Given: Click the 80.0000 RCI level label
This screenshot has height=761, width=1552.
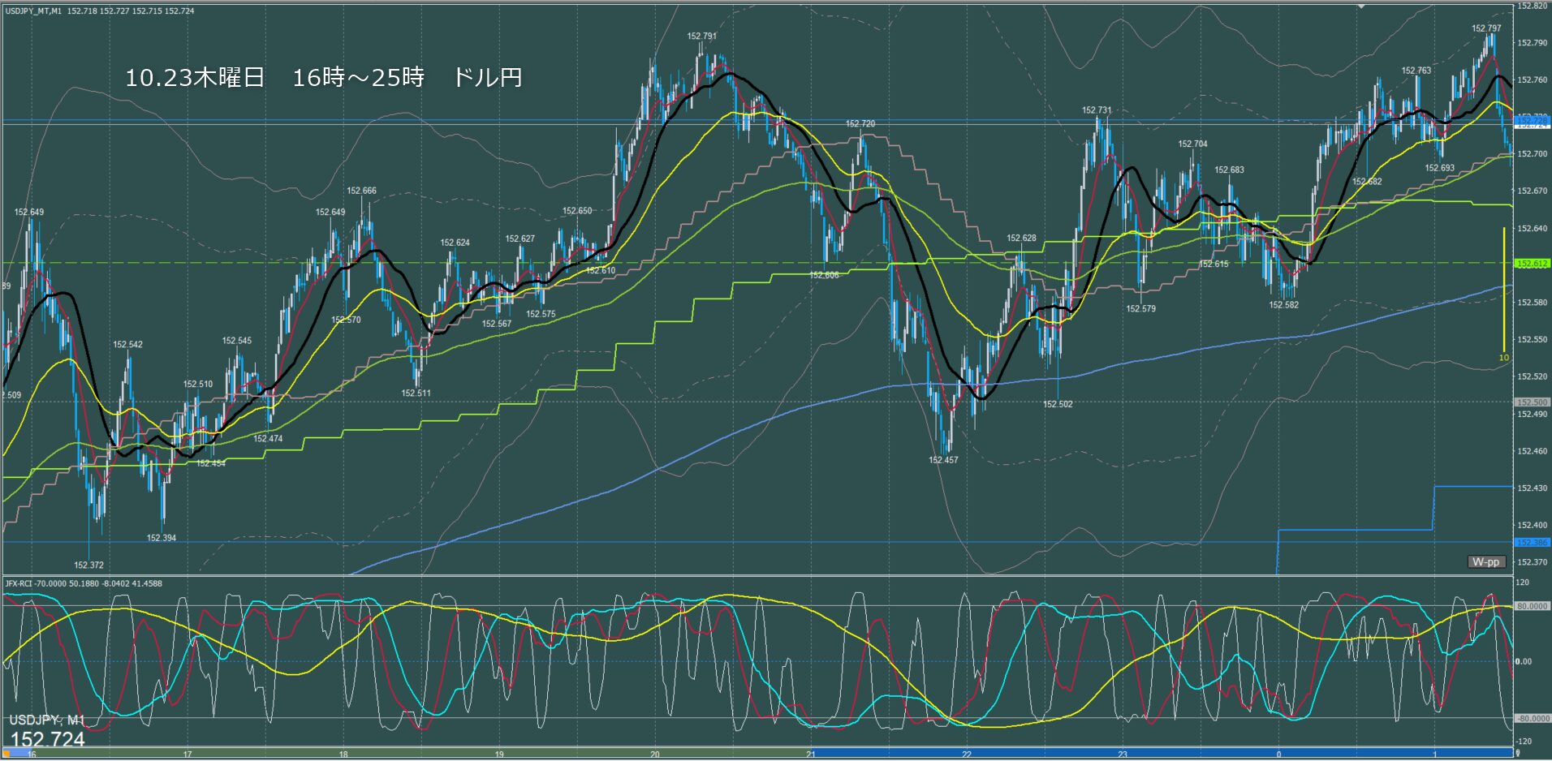Looking at the screenshot, I should coord(1532,606).
